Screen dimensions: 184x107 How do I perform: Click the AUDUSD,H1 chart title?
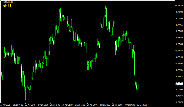coord(8,2)
